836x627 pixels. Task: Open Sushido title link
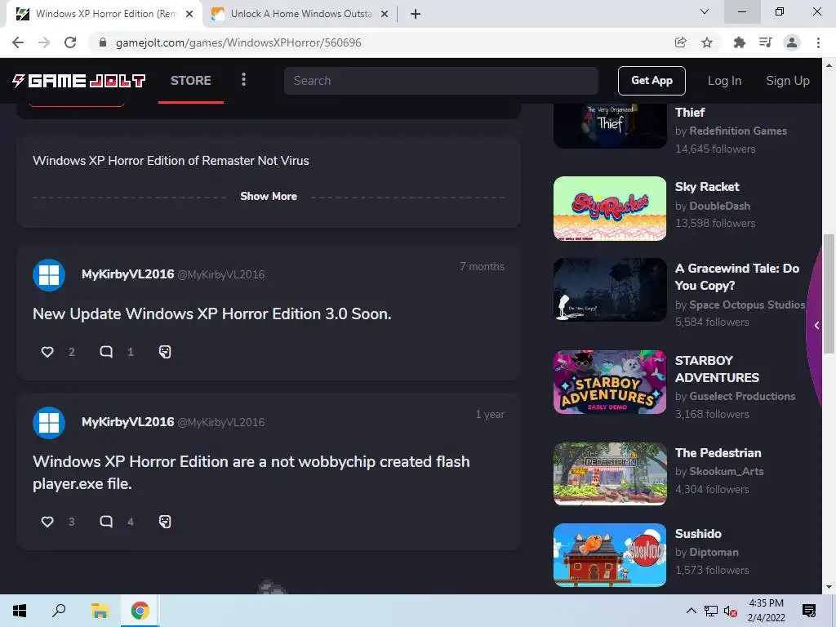[x=698, y=534]
